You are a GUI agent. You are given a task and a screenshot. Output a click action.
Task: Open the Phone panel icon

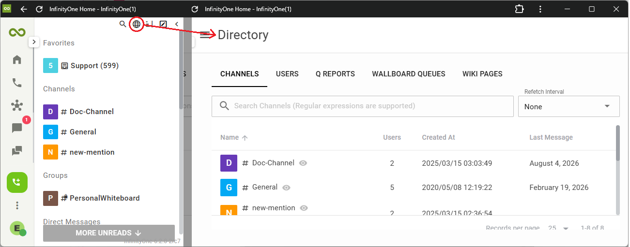click(x=17, y=83)
